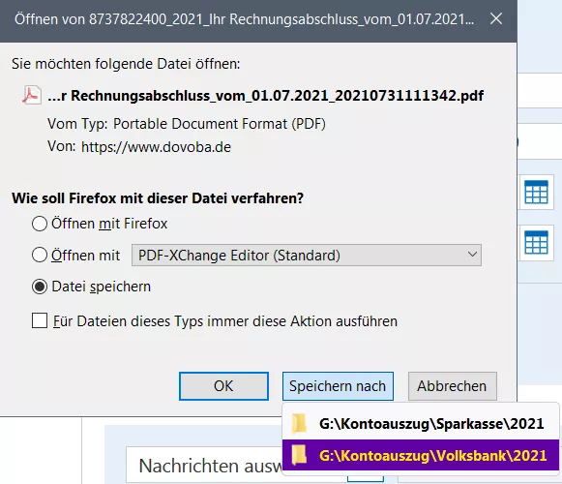Select the Öffnen mit application radio button
Screen dimensions: 562x484
click(40, 256)
